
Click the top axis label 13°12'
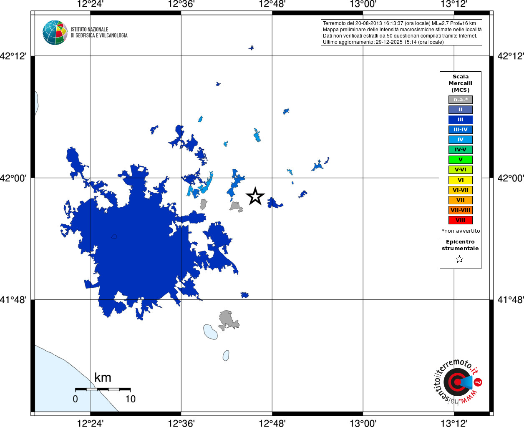[454, 4]
